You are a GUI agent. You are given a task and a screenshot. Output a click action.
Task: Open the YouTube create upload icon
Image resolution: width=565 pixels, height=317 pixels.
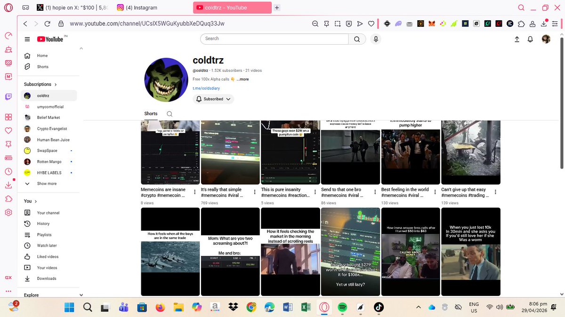tap(517, 39)
